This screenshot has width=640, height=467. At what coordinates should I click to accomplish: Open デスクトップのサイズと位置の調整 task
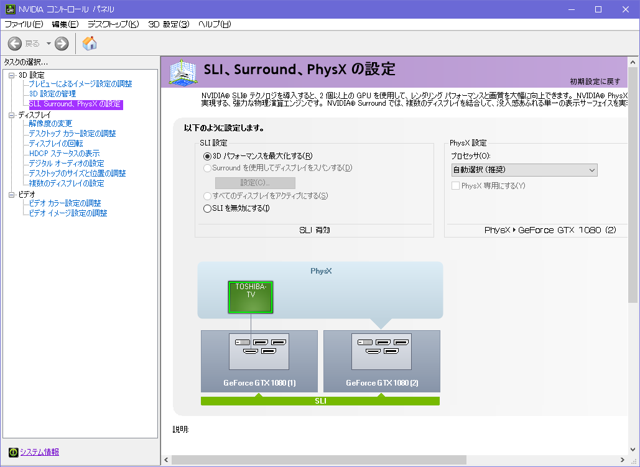(x=77, y=173)
